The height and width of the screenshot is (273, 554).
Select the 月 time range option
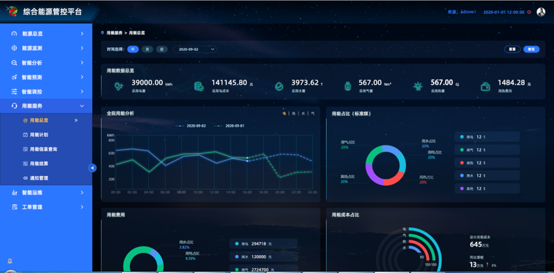coord(148,49)
